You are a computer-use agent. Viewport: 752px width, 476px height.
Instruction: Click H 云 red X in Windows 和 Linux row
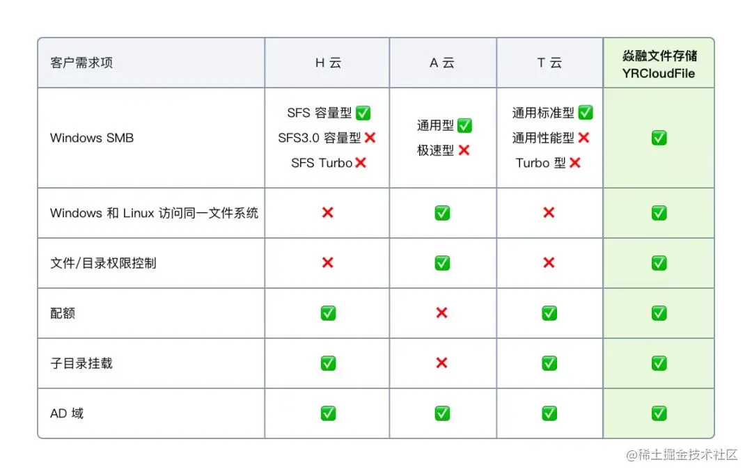click(327, 212)
